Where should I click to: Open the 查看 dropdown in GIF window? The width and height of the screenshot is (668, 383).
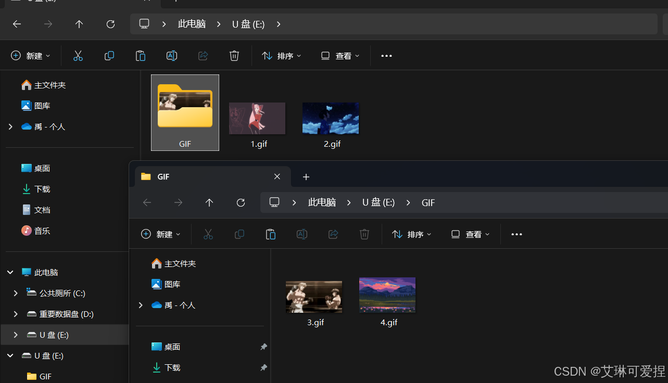(469, 234)
